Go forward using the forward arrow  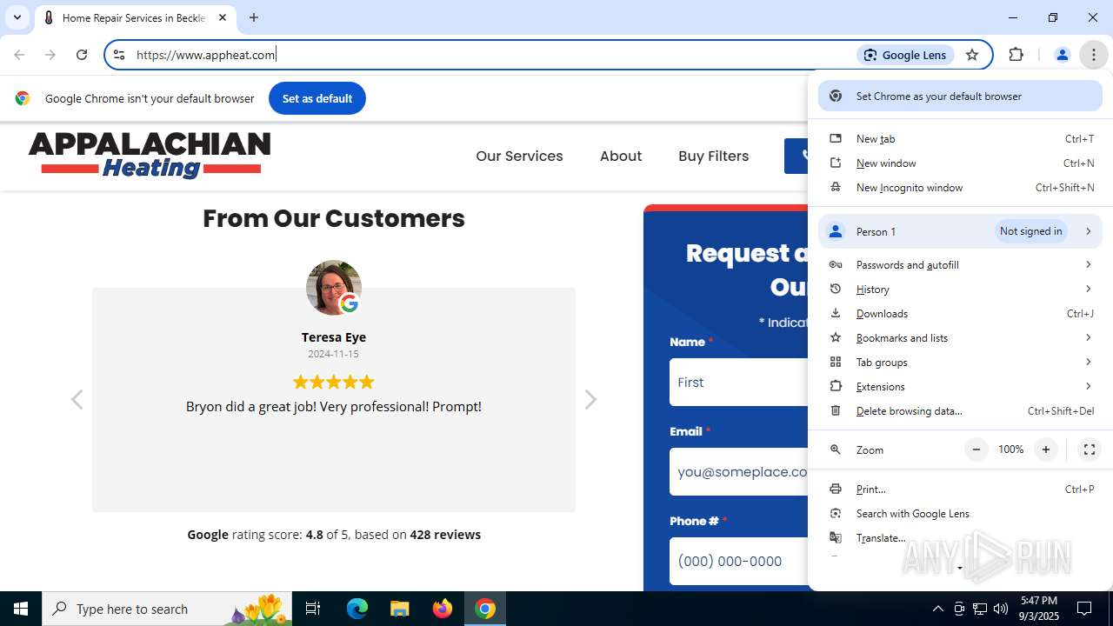[x=50, y=55]
